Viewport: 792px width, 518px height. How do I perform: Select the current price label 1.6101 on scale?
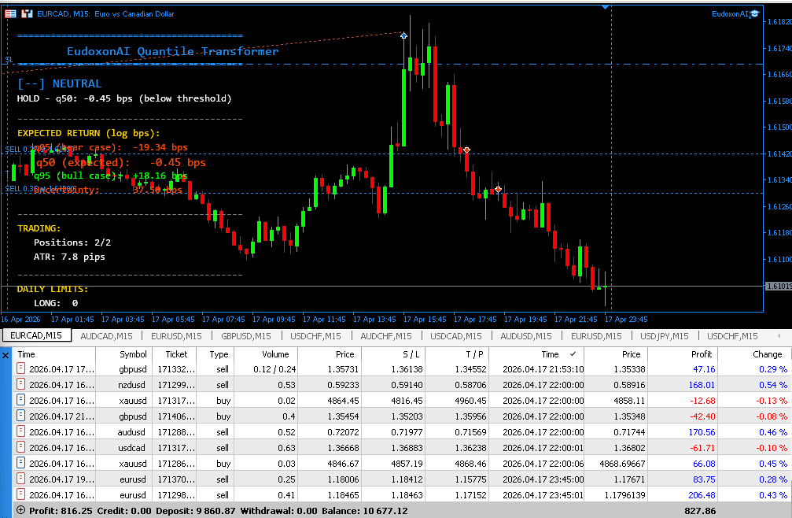point(779,287)
